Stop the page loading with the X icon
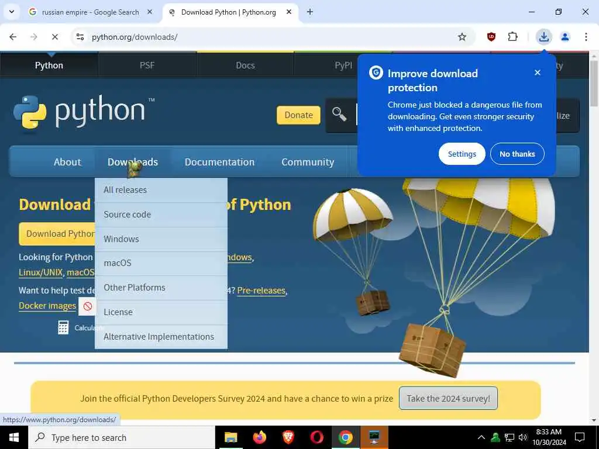 point(55,37)
